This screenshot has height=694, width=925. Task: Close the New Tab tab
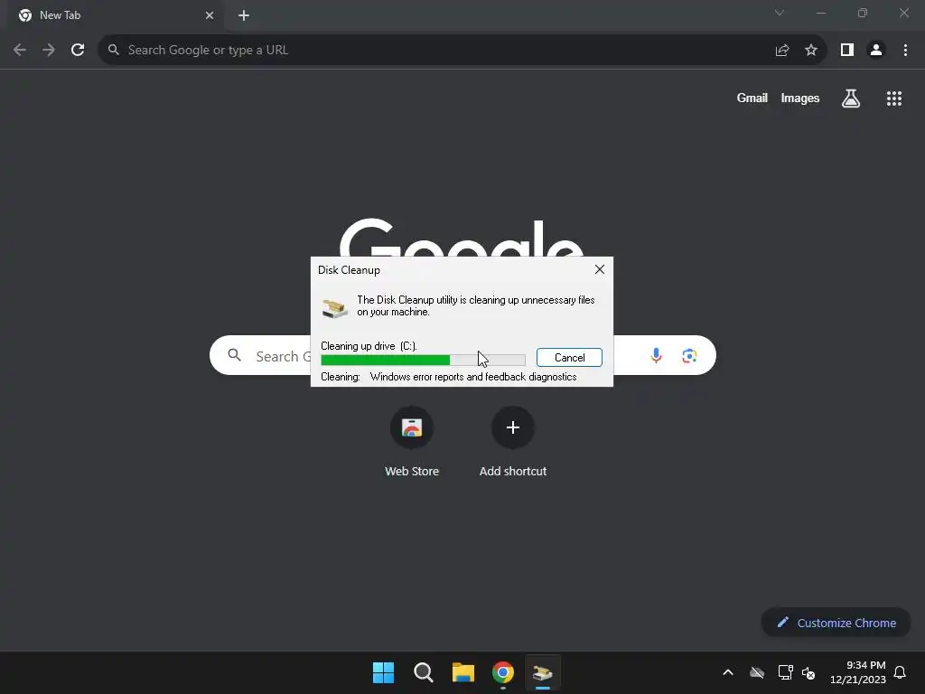[x=210, y=15]
